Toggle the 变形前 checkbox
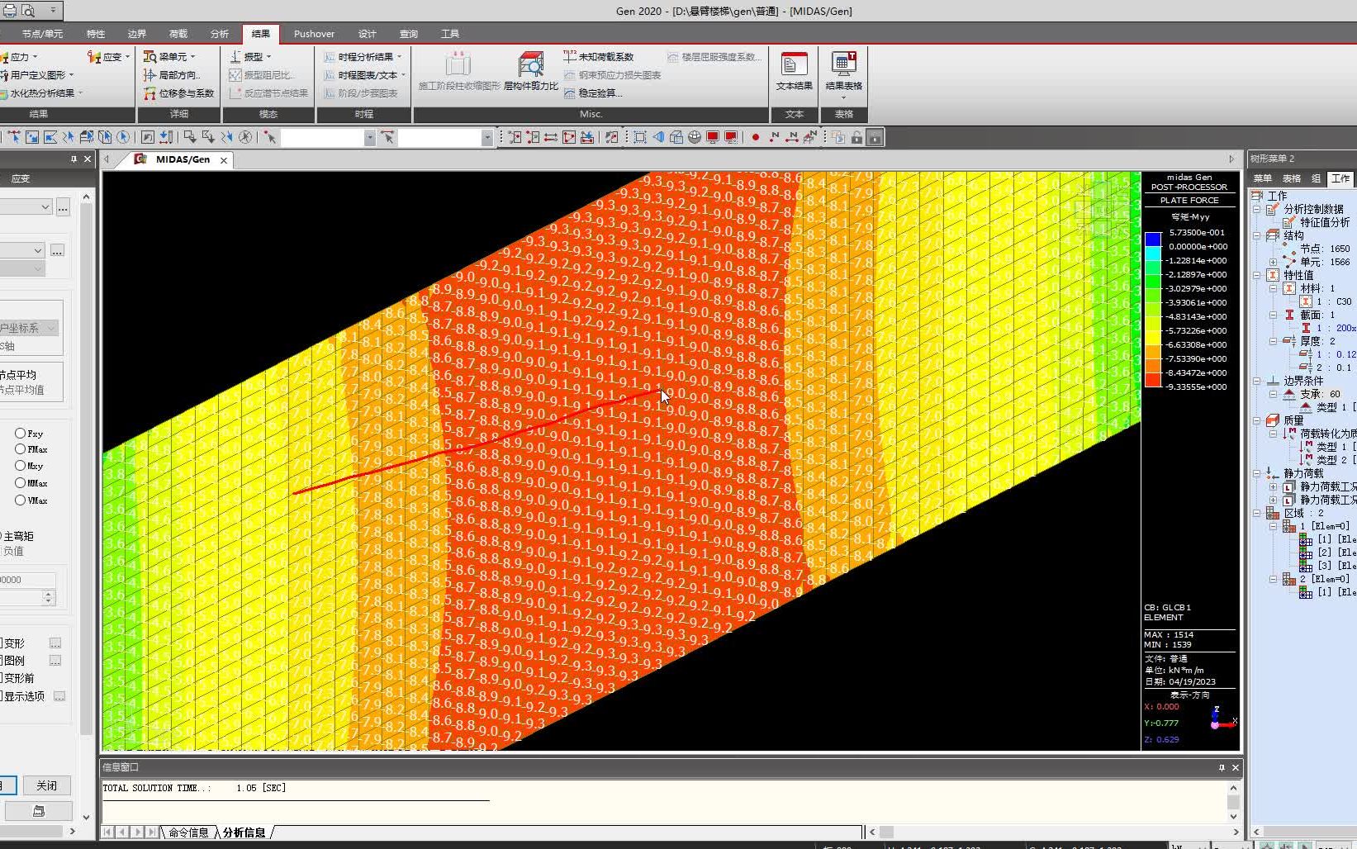 click(2, 678)
